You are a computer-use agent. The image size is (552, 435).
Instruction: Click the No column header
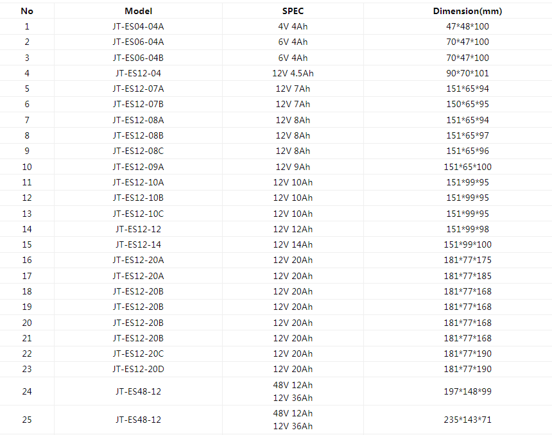coord(27,11)
